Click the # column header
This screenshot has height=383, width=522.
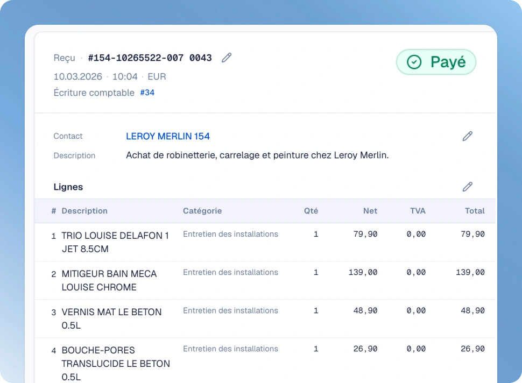(x=54, y=211)
